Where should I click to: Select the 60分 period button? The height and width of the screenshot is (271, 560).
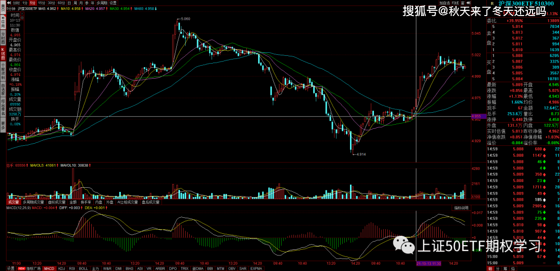(61, 3)
